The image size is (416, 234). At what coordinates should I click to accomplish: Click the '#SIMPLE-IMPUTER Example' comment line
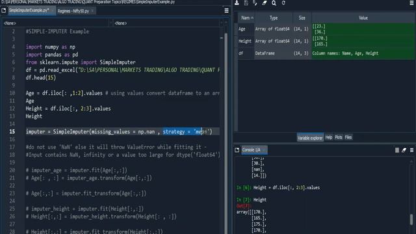point(57,32)
